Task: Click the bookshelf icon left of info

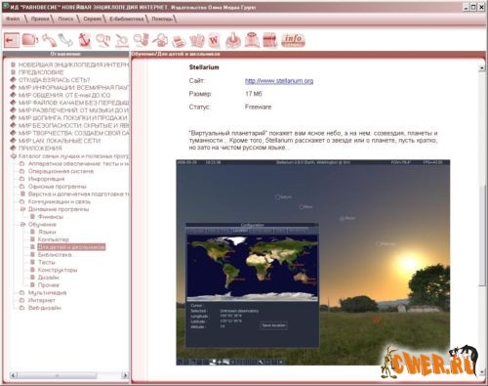Action: (x=270, y=40)
